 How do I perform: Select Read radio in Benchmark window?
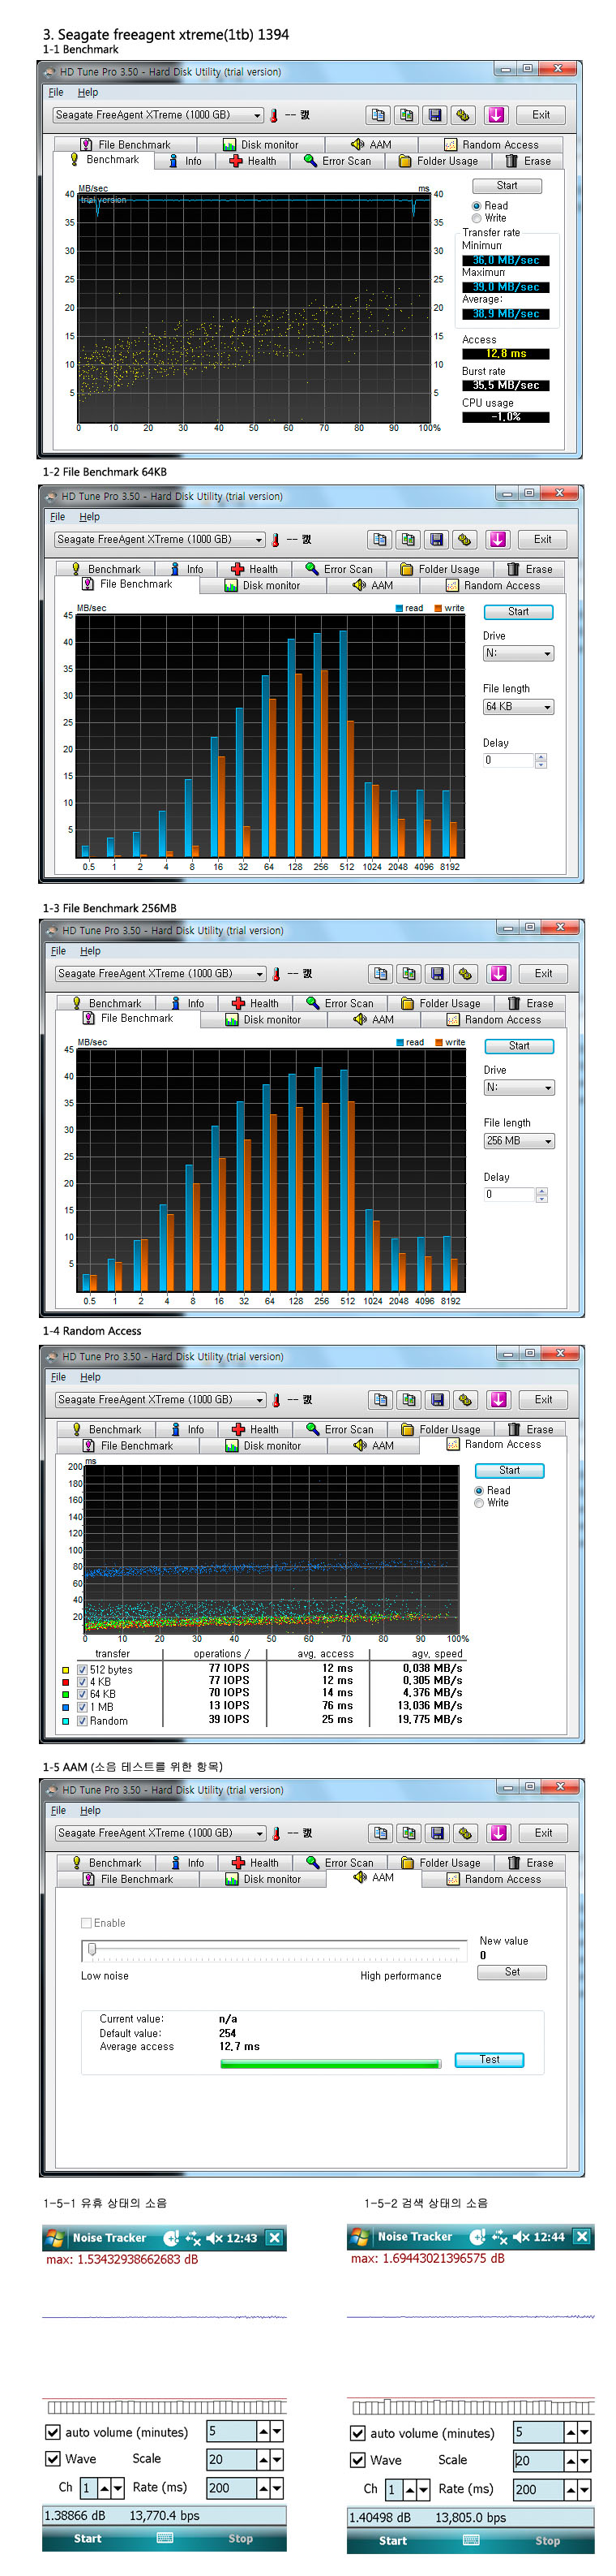click(477, 206)
